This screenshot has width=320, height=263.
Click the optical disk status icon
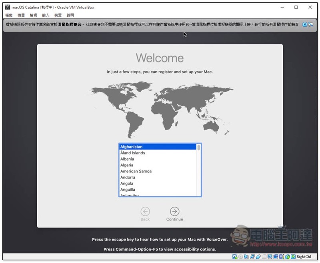(240, 257)
